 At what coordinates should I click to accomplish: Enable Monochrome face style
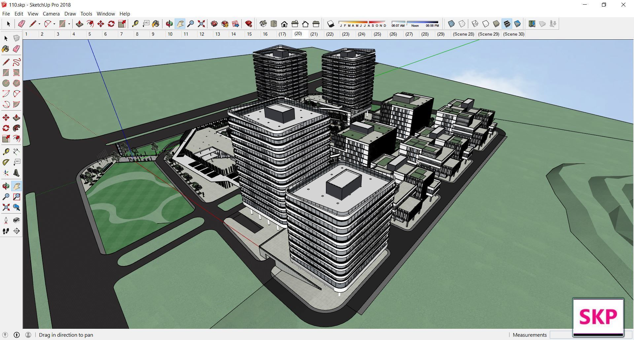point(517,24)
